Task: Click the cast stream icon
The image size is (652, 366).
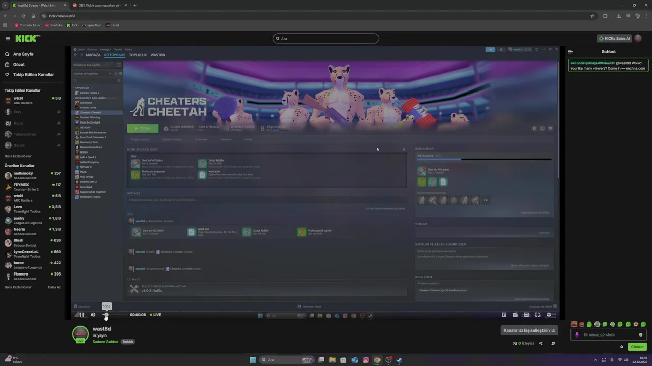Action: [x=515, y=315]
